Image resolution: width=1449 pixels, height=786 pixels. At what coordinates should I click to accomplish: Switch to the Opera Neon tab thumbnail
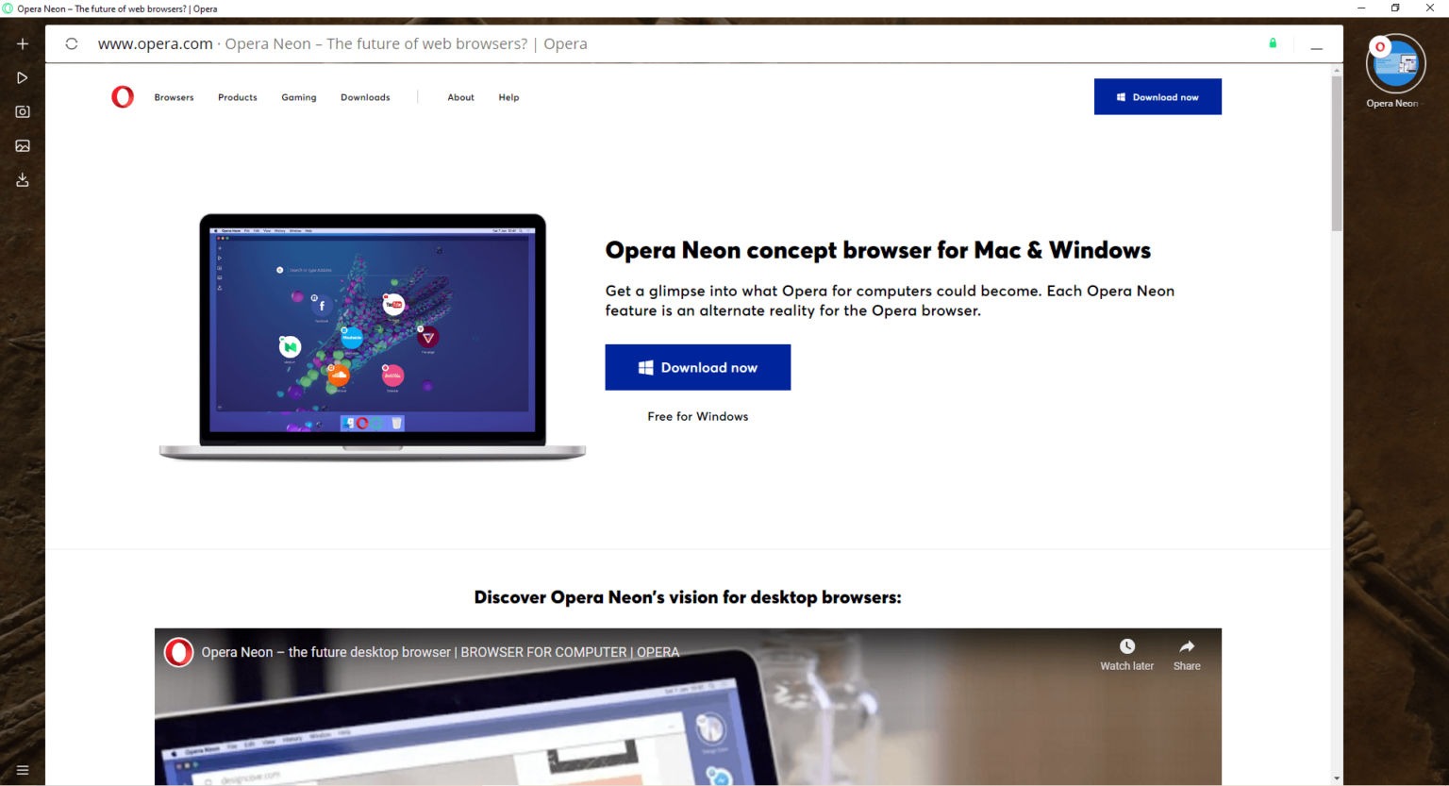(1394, 64)
